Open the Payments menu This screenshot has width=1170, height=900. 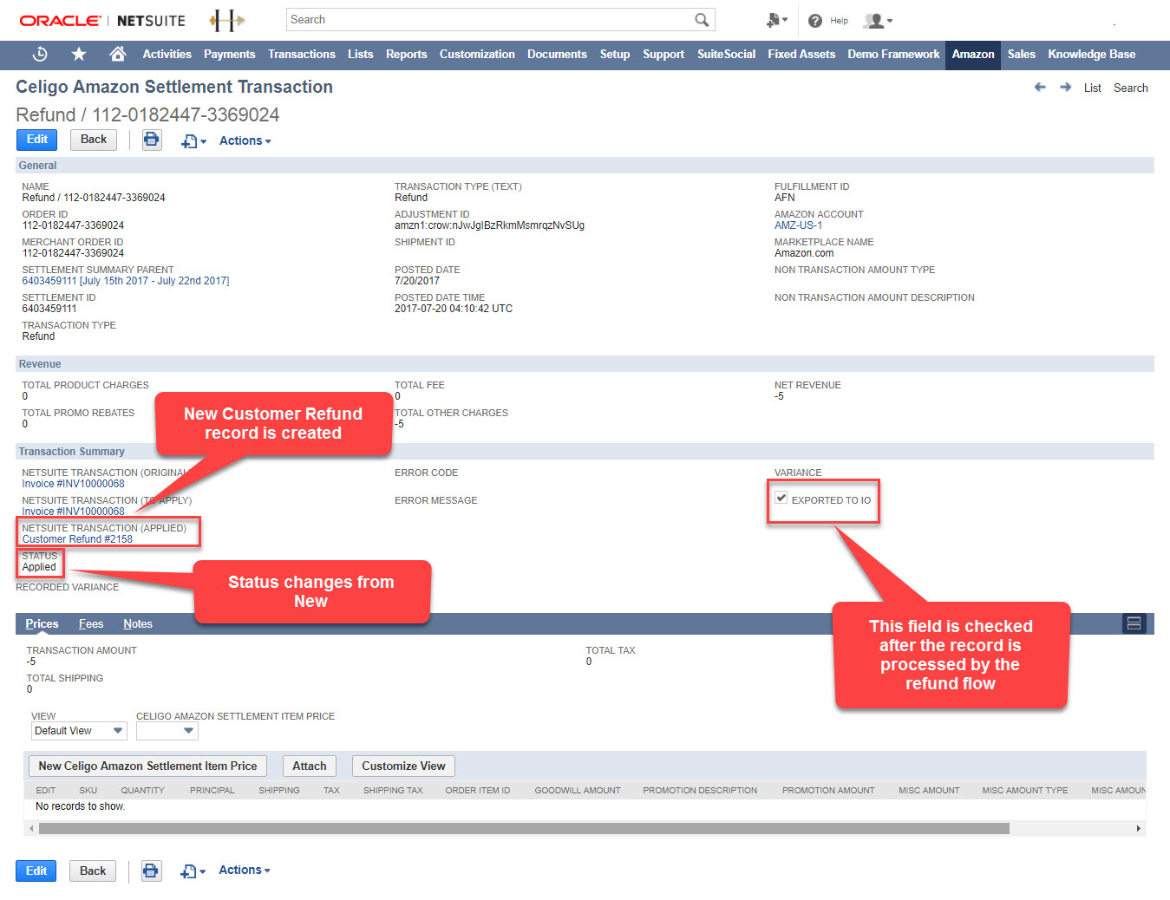[229, 54]
